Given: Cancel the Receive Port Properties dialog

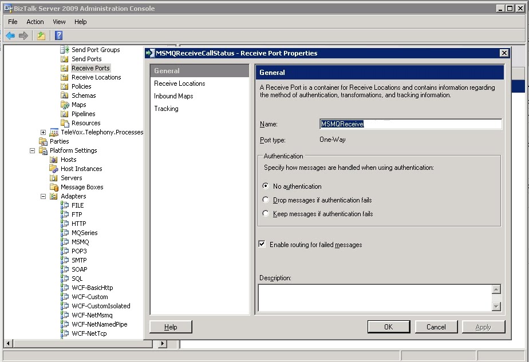Looking at the screenshot, I should point(436,327).
